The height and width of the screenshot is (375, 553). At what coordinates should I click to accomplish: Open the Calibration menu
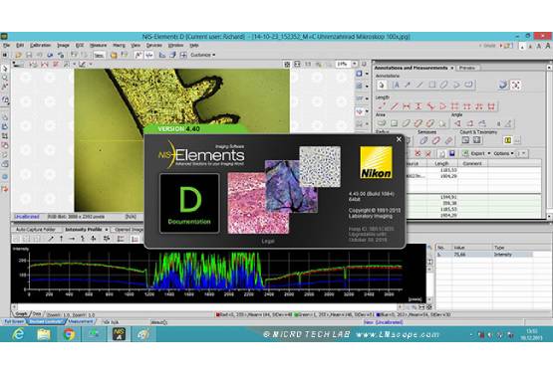point(40,46)
